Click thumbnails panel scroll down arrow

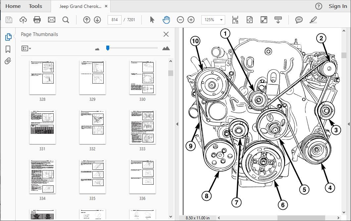[x=171, y=216]
